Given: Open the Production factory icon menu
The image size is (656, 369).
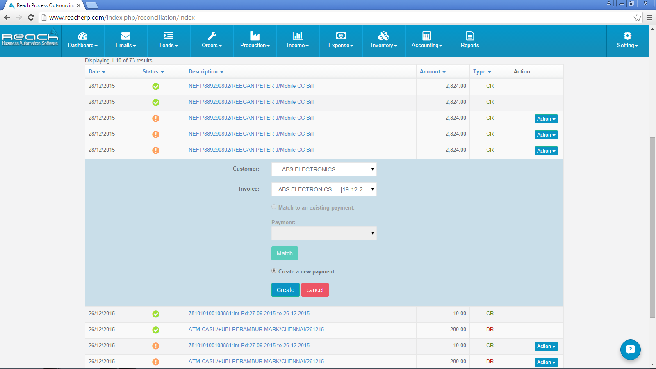Looking at the screenshot, I should tap(255, 41).
